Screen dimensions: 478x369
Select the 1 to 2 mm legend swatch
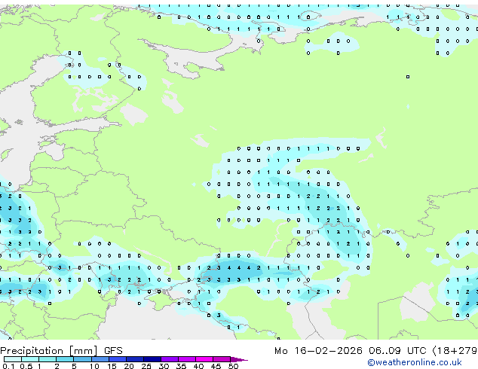tap(47, 359)
